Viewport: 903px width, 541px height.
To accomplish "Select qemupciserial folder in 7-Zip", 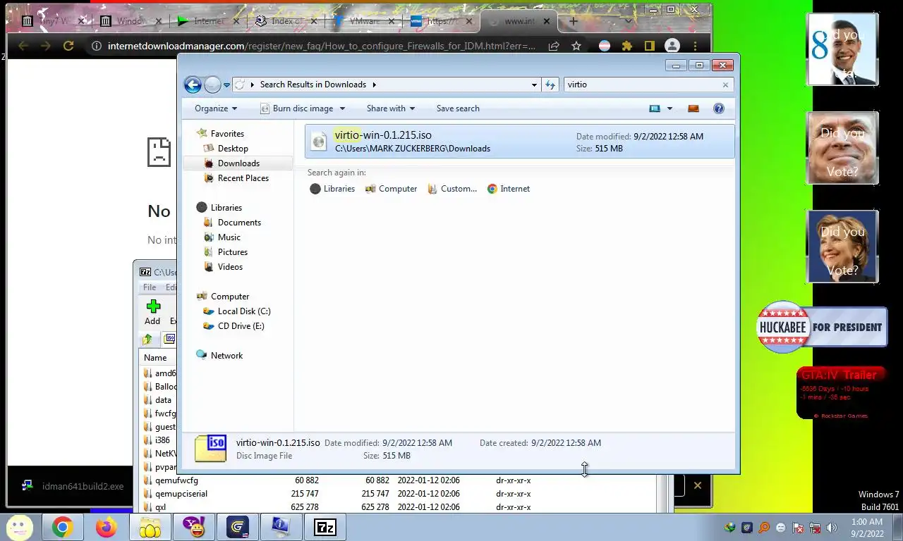I will (181, 494).
